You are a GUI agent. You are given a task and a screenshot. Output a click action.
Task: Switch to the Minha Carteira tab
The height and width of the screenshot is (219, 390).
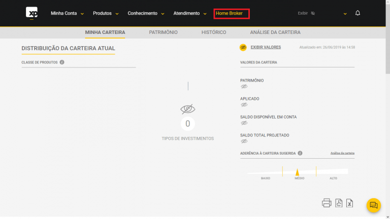pos(105,32)
